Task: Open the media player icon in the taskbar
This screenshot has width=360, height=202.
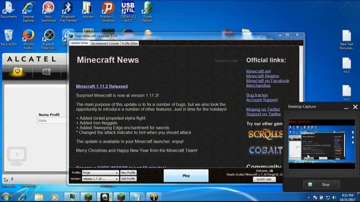Action: coord(55,197)
